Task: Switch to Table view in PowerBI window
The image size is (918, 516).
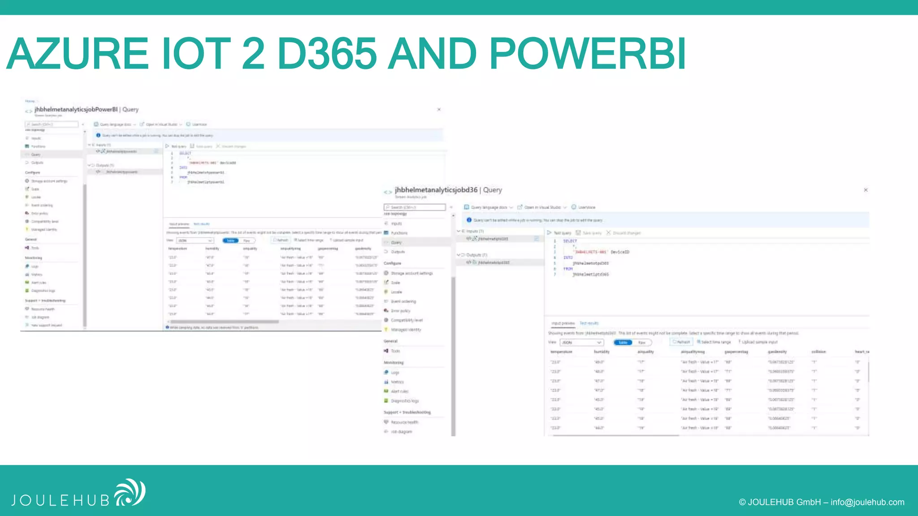Action: pyautogui.click(x=231, y=241)
